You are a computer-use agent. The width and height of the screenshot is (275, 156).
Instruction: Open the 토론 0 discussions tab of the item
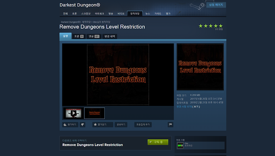click(x=79, y=36)
